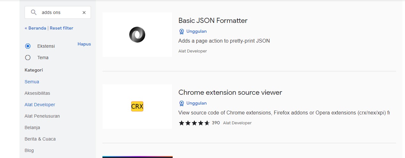The width and height of the screenshot is (405, 158).
Task: Open the CRX extension source viewer thumbnail
Action: (137, 106)
